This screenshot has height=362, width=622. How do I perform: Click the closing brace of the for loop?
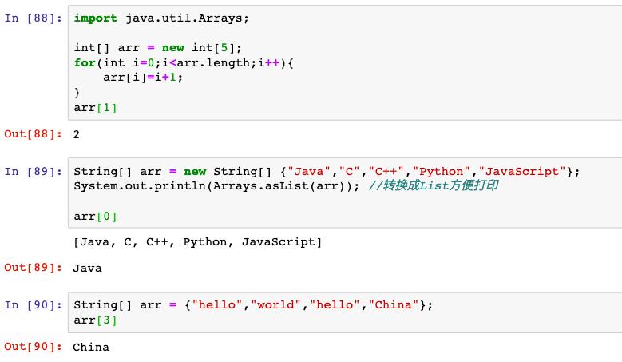pos(77,93)
